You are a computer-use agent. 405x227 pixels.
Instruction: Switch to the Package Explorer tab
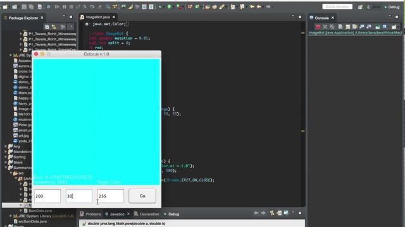coord(23,18)
